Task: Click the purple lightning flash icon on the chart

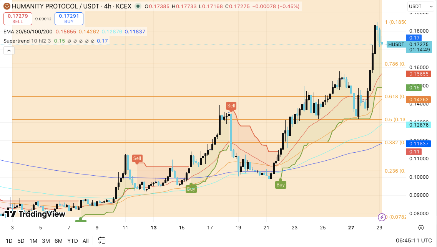Action: click(x=382, y=217)
